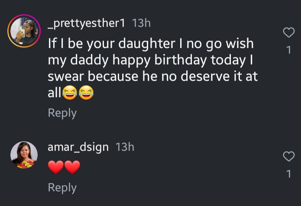Click the first red heart emoji
301x206 pixels.
56,167
